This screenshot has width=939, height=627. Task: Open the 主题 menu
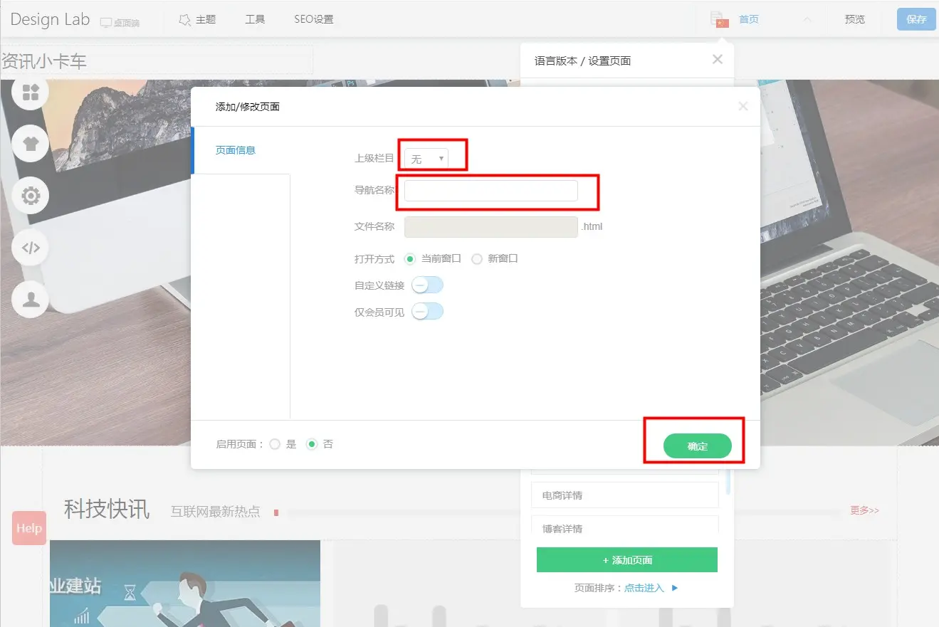(x=197, y=20)
